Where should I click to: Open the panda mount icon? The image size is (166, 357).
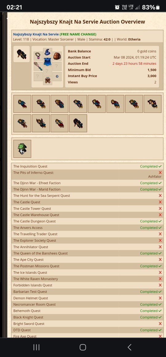coord(22,149)
